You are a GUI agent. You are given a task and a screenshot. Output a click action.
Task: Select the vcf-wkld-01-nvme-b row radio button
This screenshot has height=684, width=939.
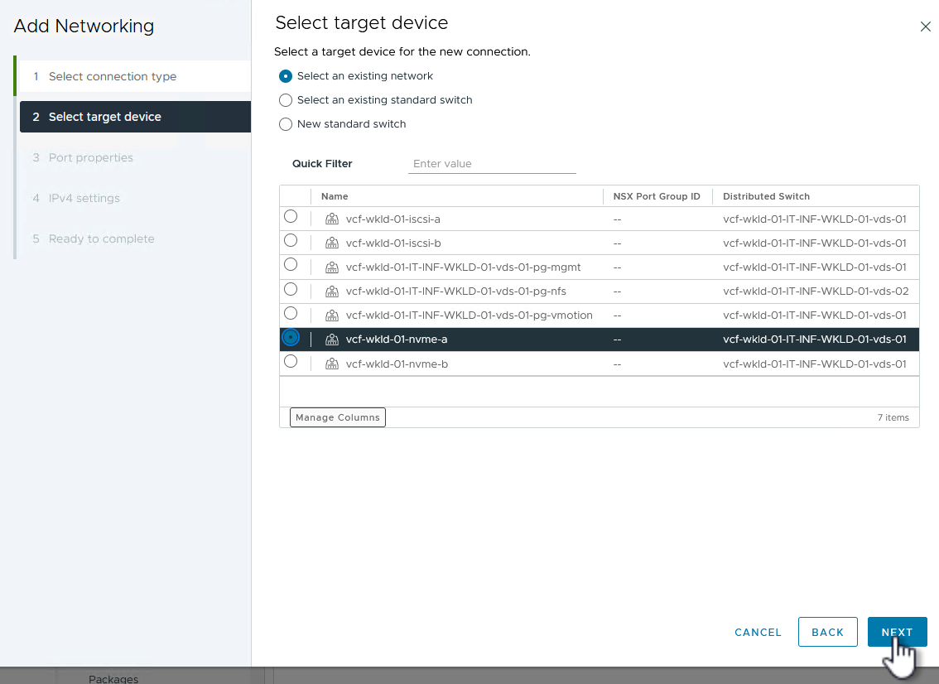(291, 362)
